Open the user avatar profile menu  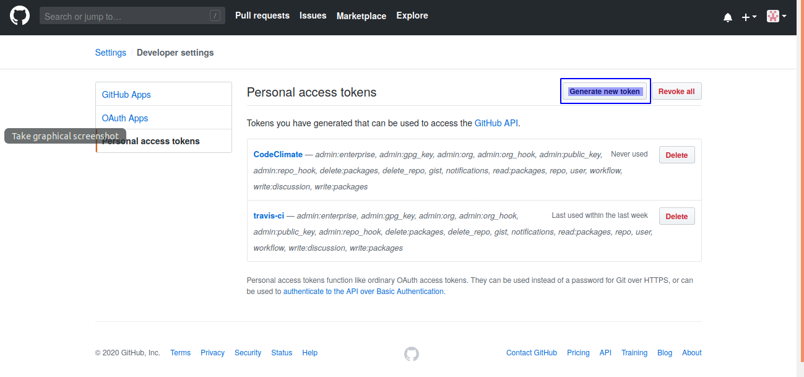point(776,17)
